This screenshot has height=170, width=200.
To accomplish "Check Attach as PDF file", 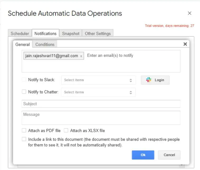I will tap(24, 131).
